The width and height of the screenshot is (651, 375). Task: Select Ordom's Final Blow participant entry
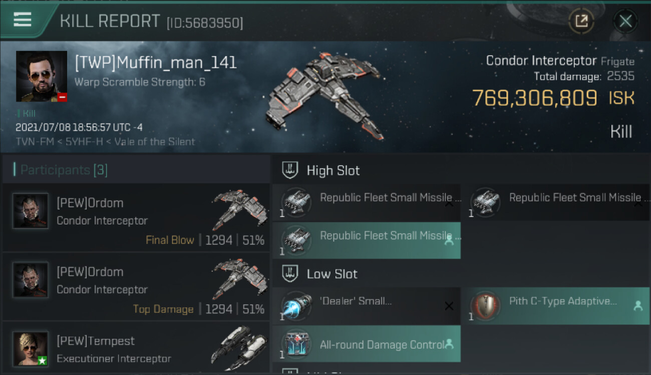(x=136, y=217)
